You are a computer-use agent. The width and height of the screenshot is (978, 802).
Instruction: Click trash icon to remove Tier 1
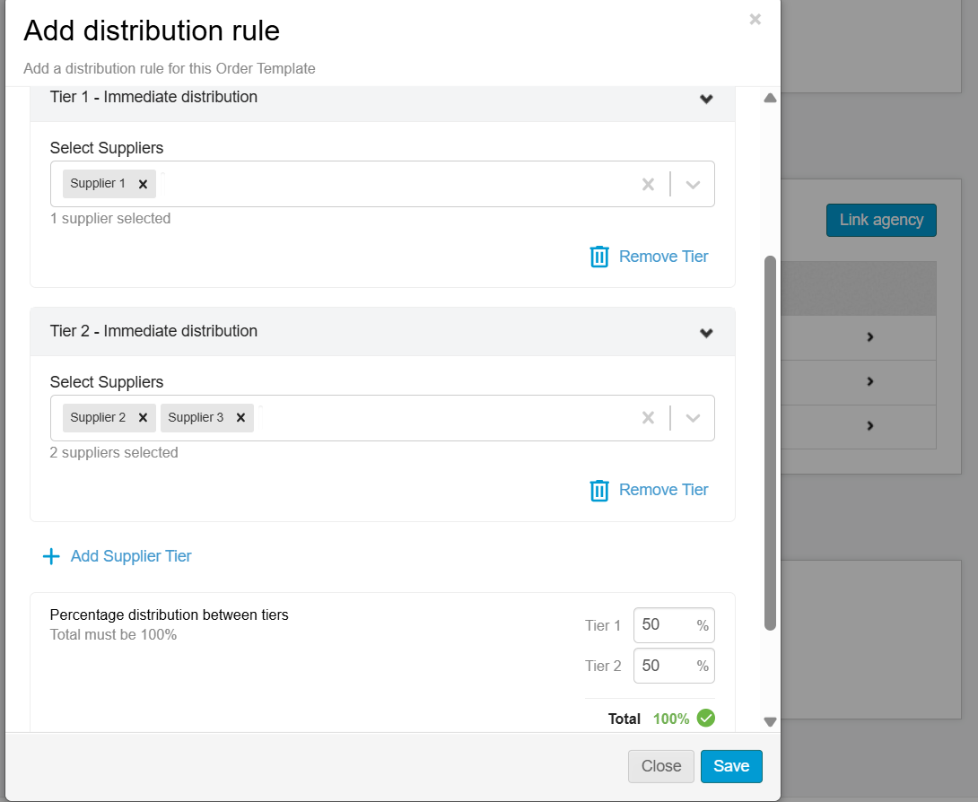tap(599, 257)
